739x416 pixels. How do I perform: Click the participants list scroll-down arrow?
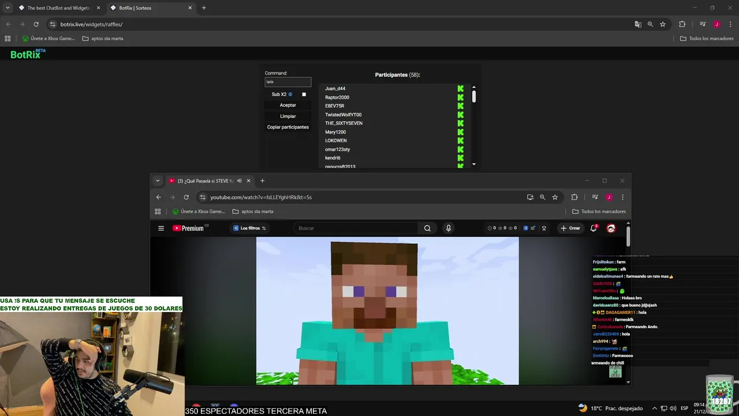(474, 164)
